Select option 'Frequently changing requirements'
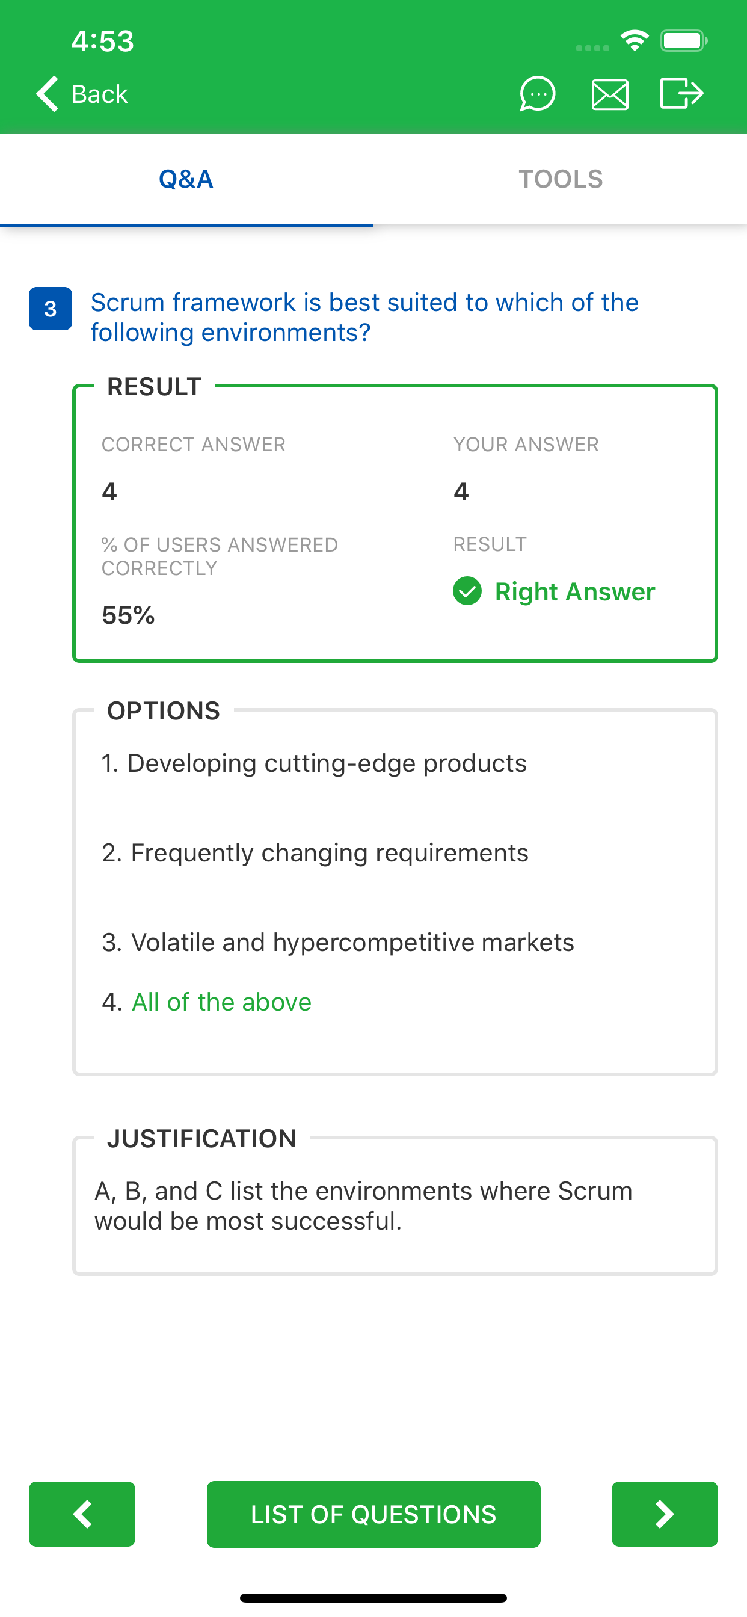Screen dimensions: 747x1617 coord(315,853)
